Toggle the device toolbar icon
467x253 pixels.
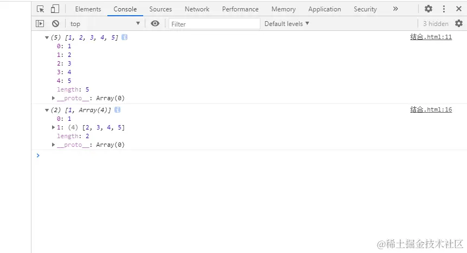point(55,9)
